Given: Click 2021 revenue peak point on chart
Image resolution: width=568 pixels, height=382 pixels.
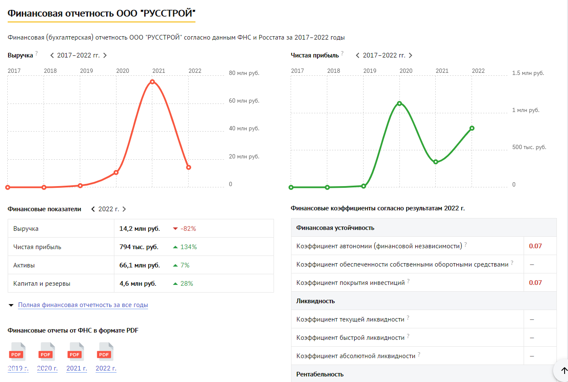Looking at the screenshot, I should point(152,82).
